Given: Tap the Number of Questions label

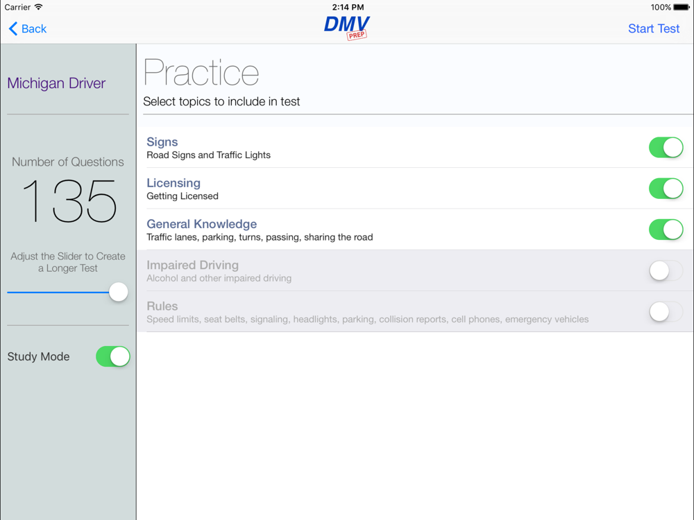Looking at the screenshot, I should click(x=68, y=162).
